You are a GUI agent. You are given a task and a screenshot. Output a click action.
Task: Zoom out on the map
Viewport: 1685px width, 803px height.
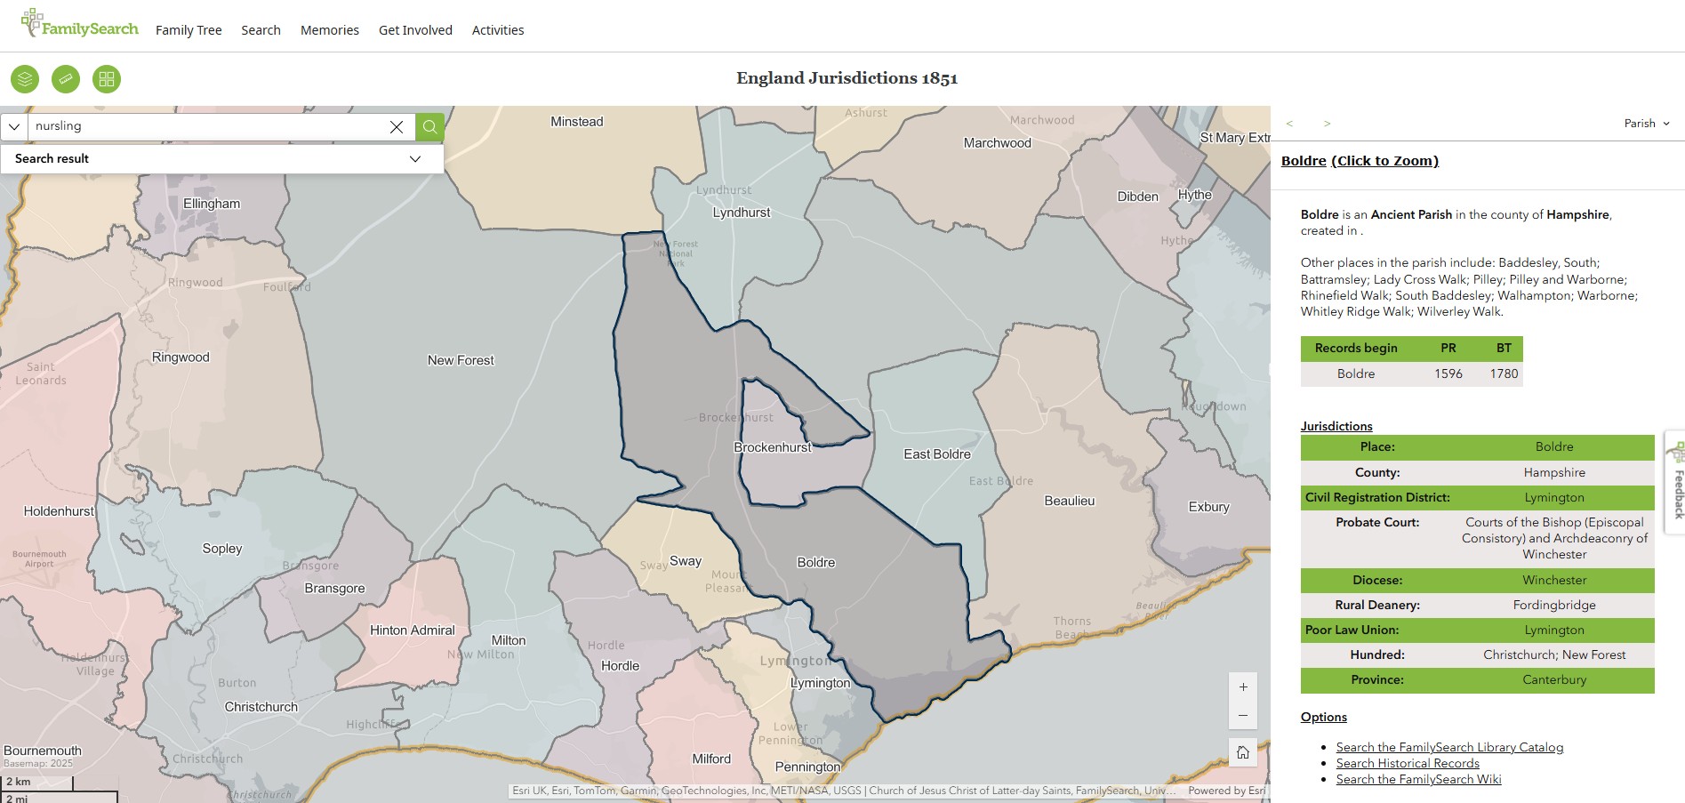click(x=1243, y=715)
